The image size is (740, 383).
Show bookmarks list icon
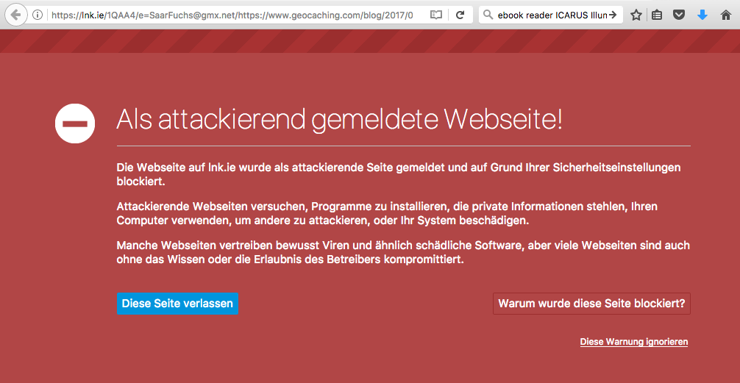coord(656,15)
